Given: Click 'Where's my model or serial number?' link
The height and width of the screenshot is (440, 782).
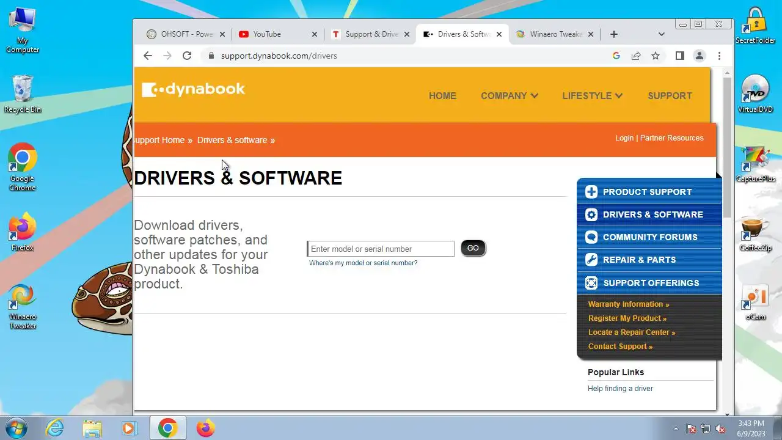Looking at the screenshot, I should [363, 263].
